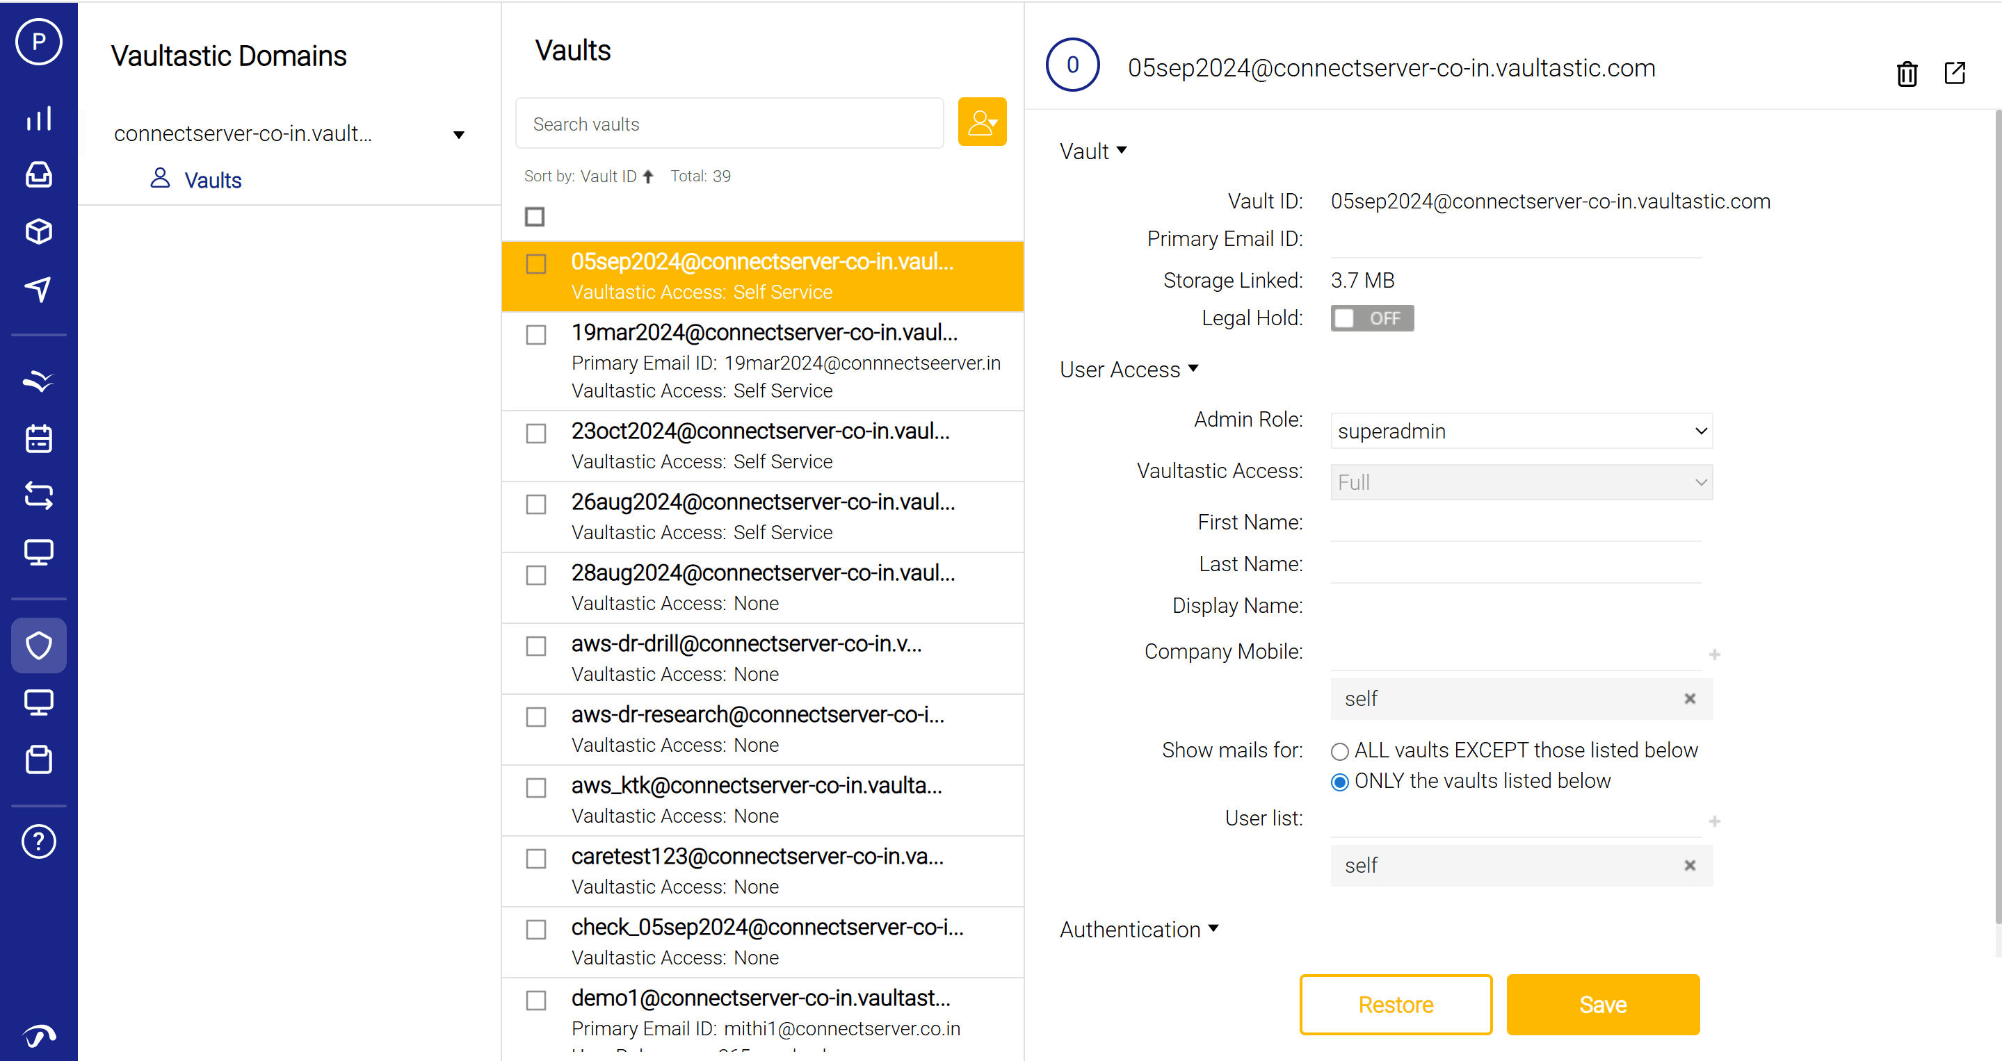Screen dimensions: 2002x1061
Task: Open the shield icon in sidebar
Action: coord(39,645)
